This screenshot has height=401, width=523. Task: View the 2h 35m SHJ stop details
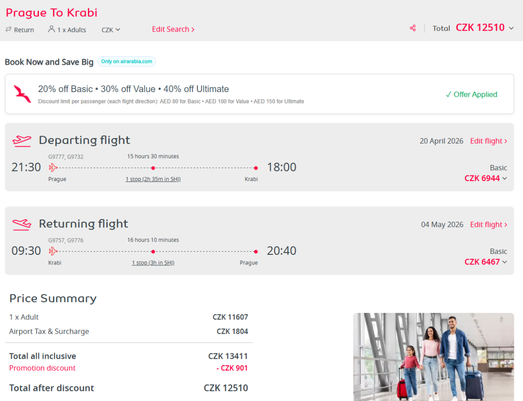(153, 179)
